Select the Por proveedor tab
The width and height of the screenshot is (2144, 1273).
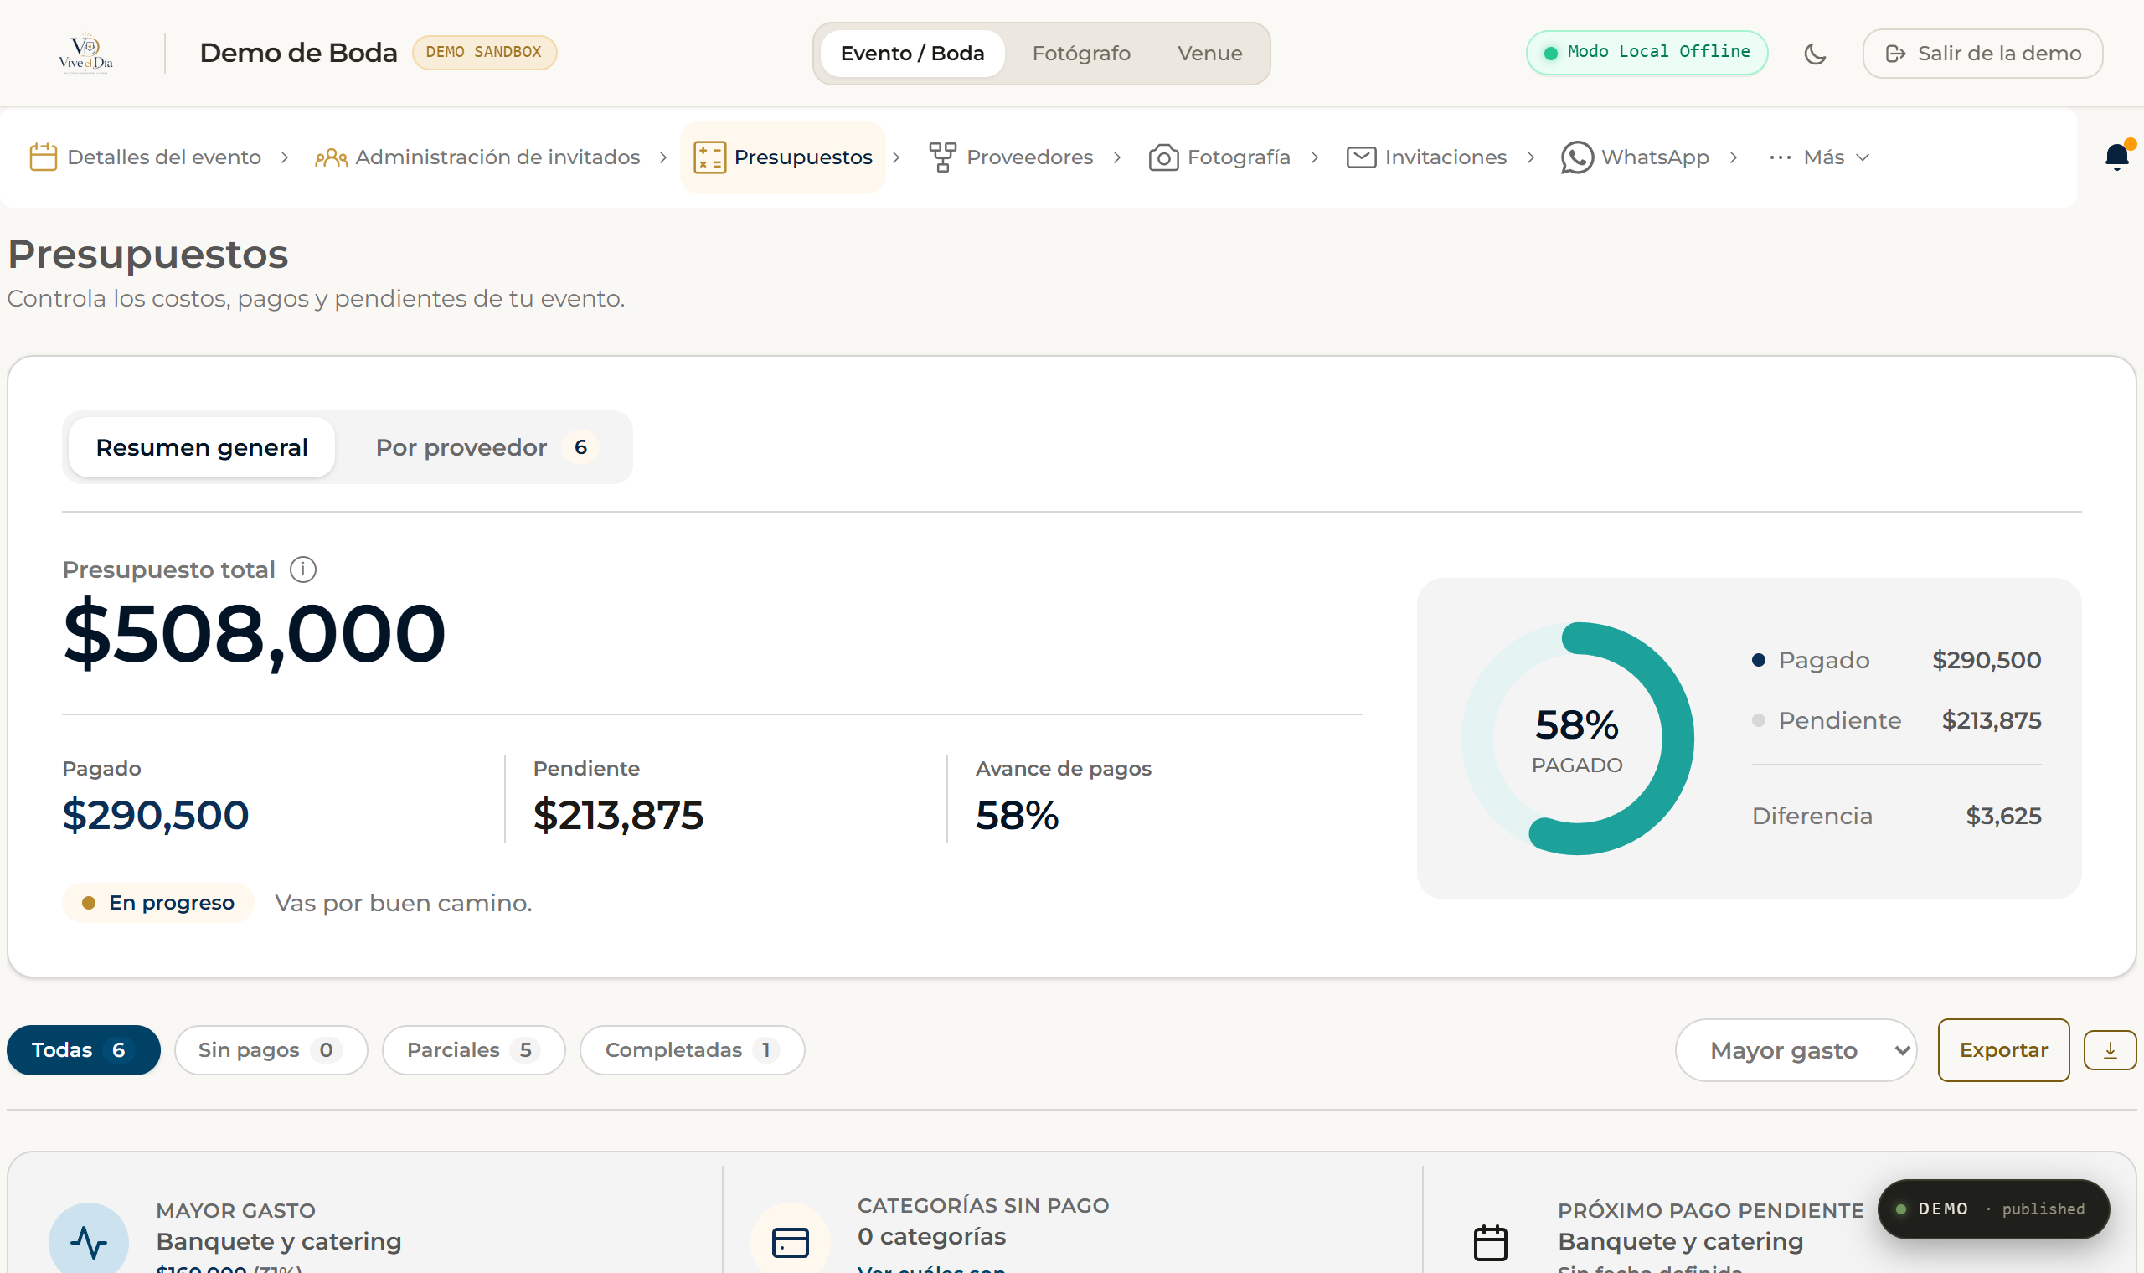(x=487, y=447)
